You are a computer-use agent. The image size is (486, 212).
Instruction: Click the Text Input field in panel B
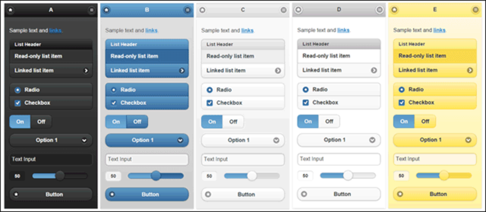pos(147,159)
